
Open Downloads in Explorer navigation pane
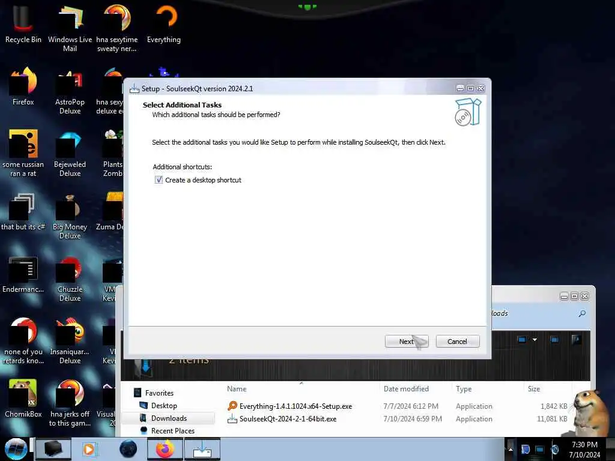coord(169,418)
